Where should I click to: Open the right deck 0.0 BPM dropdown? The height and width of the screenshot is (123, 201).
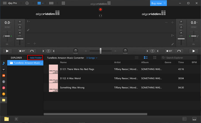pyautogui.click(x=194, y=23)
